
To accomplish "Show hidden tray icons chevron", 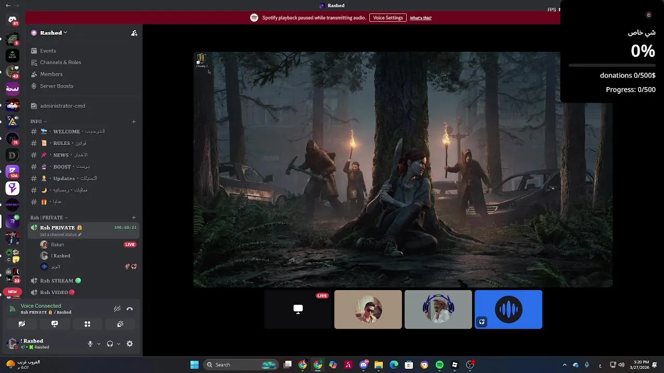I will point(564,365).
